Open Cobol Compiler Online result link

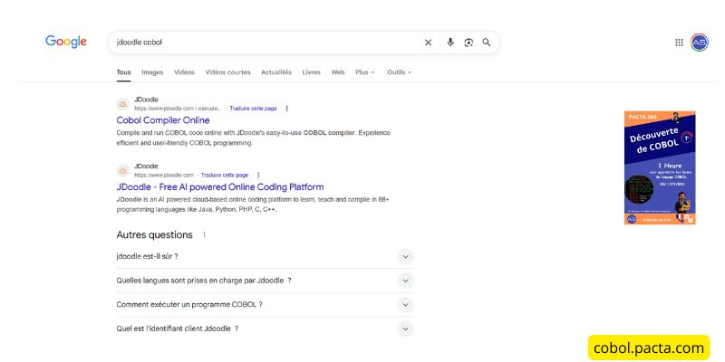(163, 120)
